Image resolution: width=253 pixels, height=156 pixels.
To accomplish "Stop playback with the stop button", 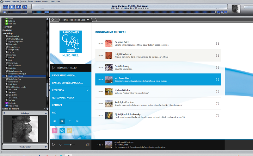I will [x=19, y=7].
